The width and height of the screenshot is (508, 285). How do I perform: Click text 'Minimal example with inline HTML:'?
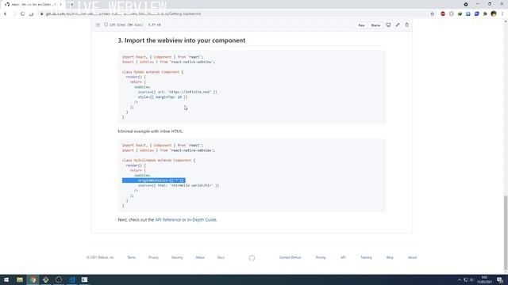tap(151, 131)
